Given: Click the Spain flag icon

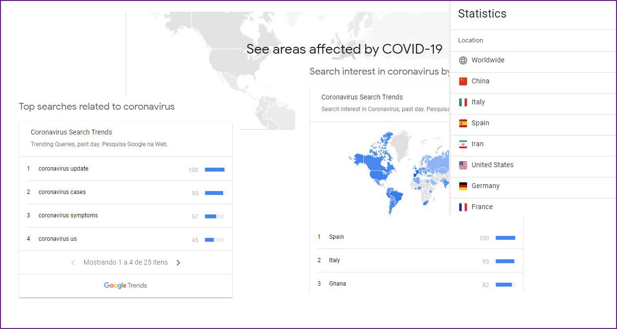Looking at the screenshot, I should [463, 123].
